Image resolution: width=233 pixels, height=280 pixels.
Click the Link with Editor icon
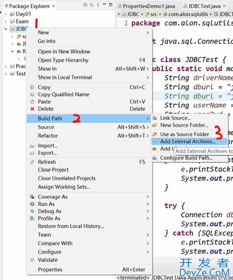pyautogui.click(x=92, y=5)
